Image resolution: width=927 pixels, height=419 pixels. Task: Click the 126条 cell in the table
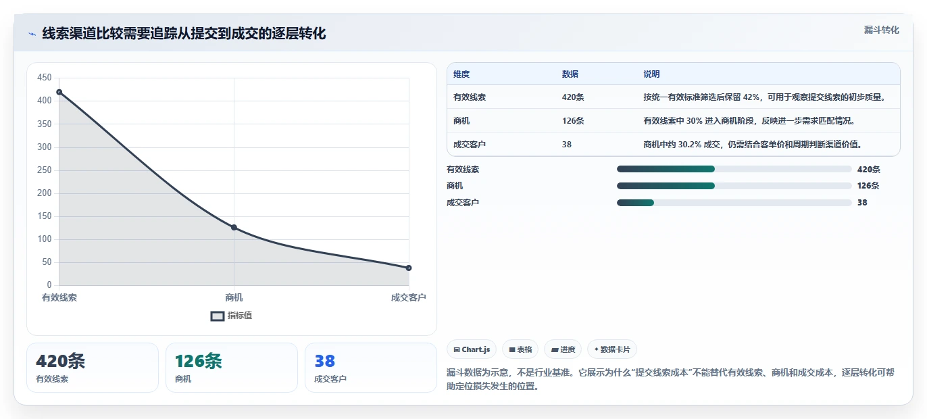point(573,121)
